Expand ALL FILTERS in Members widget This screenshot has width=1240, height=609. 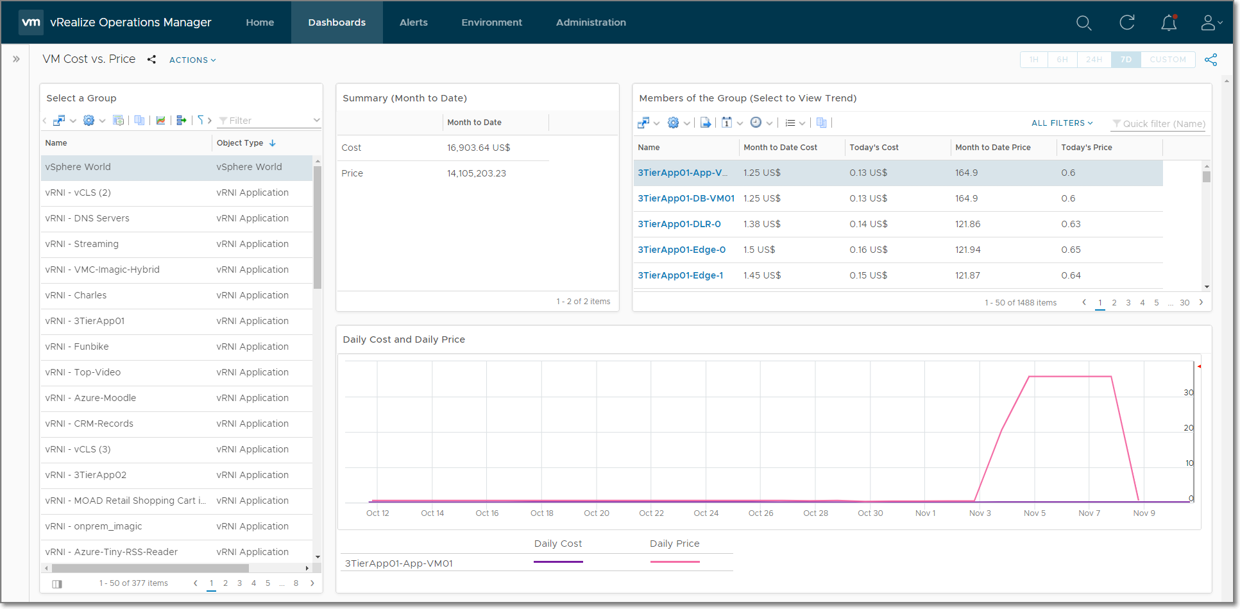click(1062, 123)
